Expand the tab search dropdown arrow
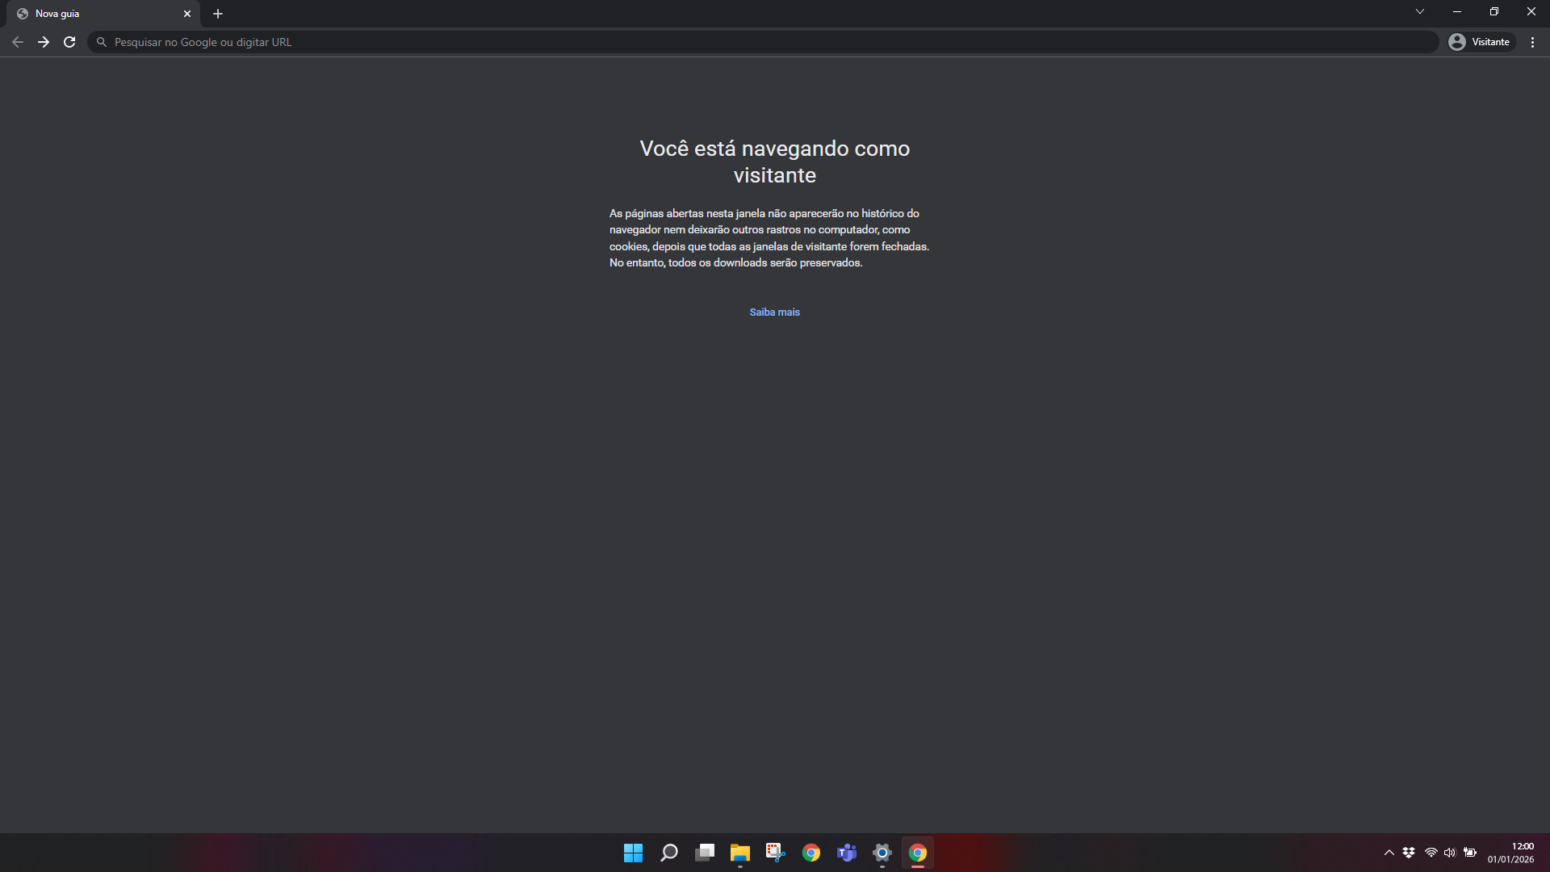This screenshot has width=1550, height=872. click(x=1420, y=12)
